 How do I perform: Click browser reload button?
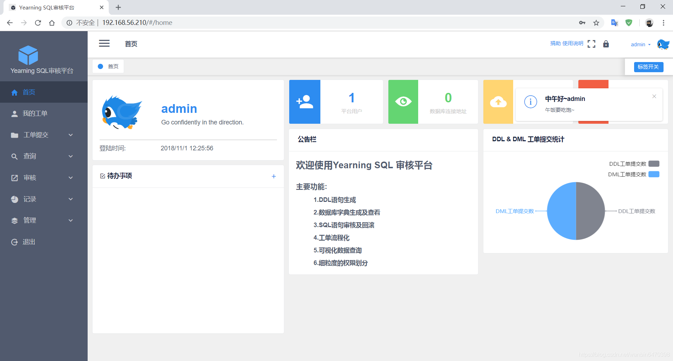(38, 23)
